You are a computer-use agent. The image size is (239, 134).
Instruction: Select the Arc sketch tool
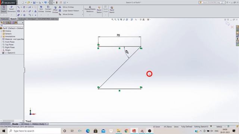click(24, 11)
